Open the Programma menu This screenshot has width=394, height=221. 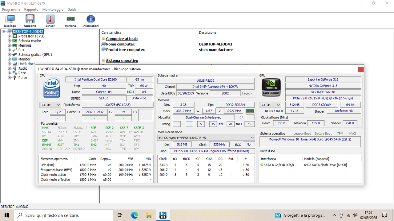coord(11,10)
